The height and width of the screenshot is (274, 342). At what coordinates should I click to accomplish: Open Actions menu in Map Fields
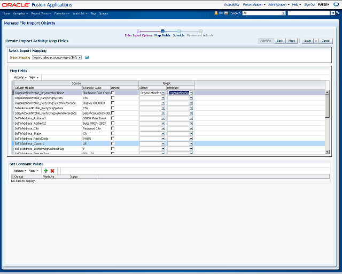20,77
